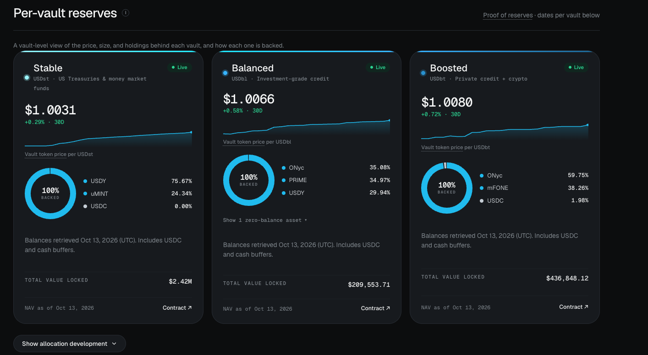The width and height of the screenshot is (648, 355).
Task: Click the Stable vault price trend chart
Action: point(108,139)
